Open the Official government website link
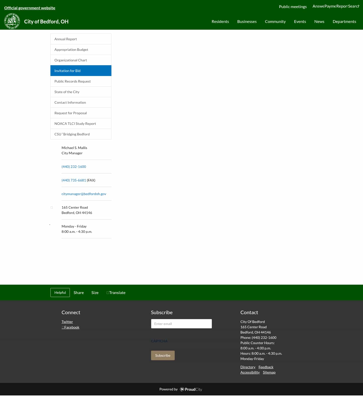363x400 pixels. [30, 8]
